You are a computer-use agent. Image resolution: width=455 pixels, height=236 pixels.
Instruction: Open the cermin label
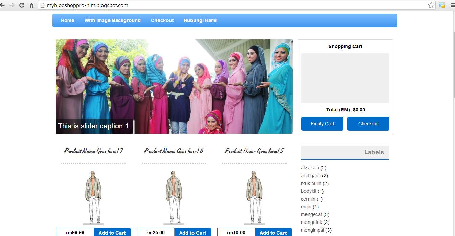coord(308,199)
